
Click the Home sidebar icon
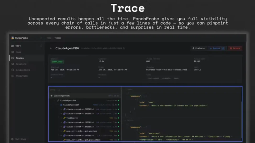coord(13,52)
